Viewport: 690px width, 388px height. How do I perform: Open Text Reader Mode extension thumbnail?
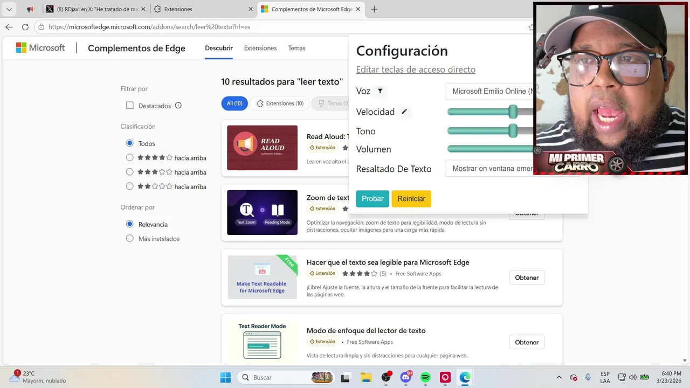click(x=262, y=342)
